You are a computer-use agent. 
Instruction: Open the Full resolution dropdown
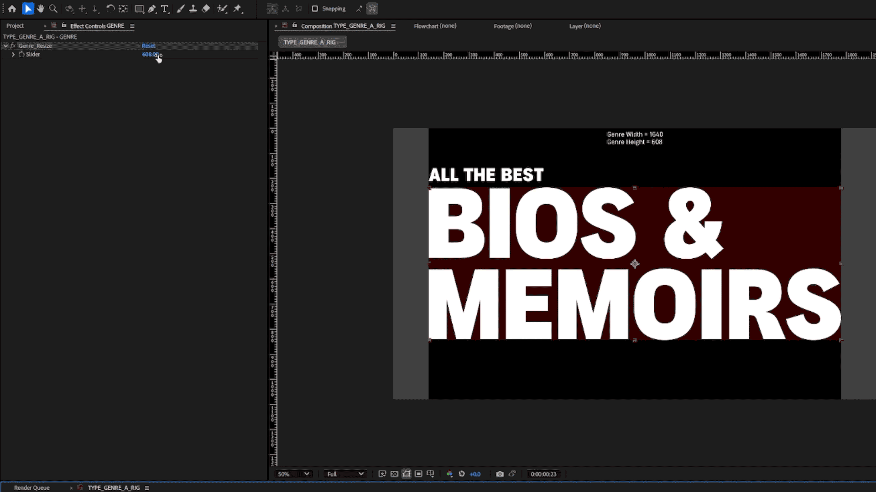pyautogui.click(x=345, y=474)
